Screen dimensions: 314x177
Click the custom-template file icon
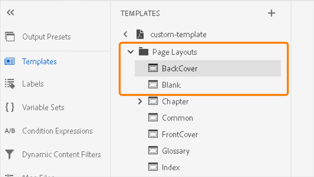140,34
